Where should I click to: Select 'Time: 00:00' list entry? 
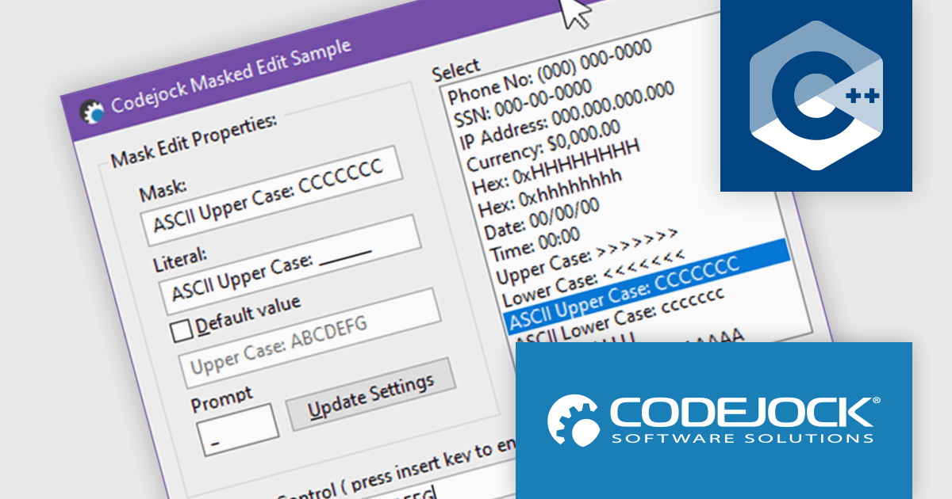click(x=537, y=246)
